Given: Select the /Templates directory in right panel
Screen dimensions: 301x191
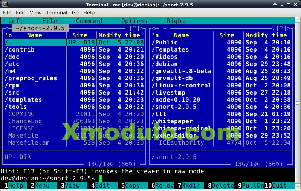Looking at the screenshot, I should (x=221, y=49).
